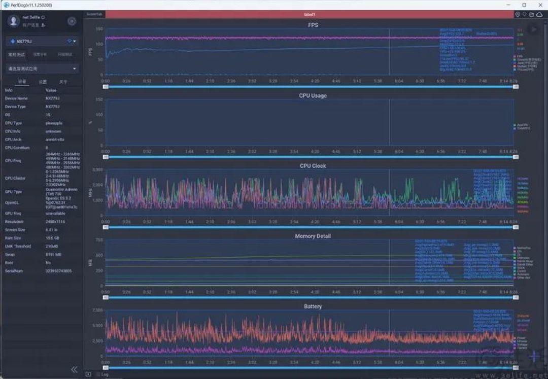Viewport: 548px width, 379px height.
Task: Switch to the settings tab in info panel
Action: [x=43, y=82]
